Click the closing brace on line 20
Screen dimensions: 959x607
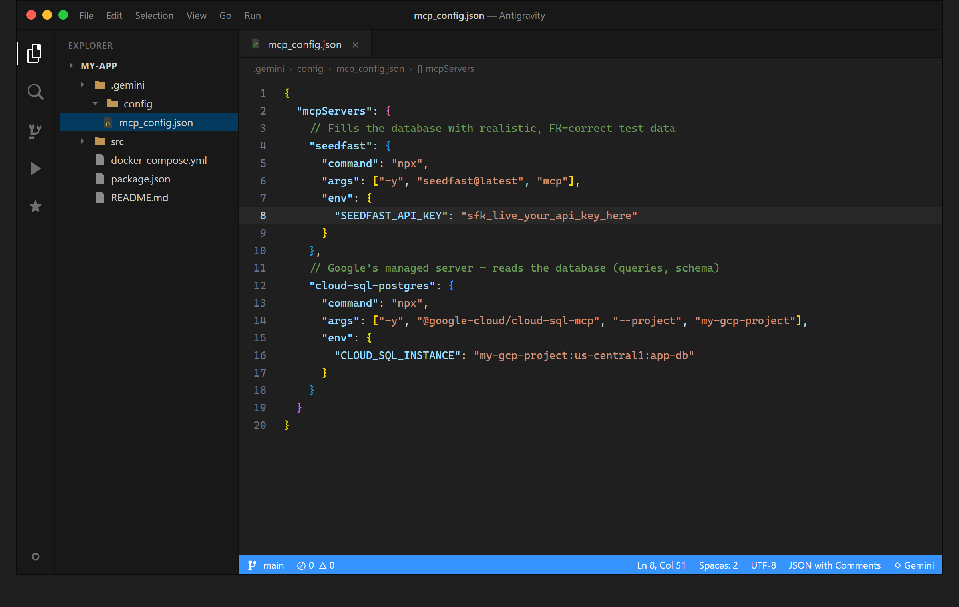(287, 425)
